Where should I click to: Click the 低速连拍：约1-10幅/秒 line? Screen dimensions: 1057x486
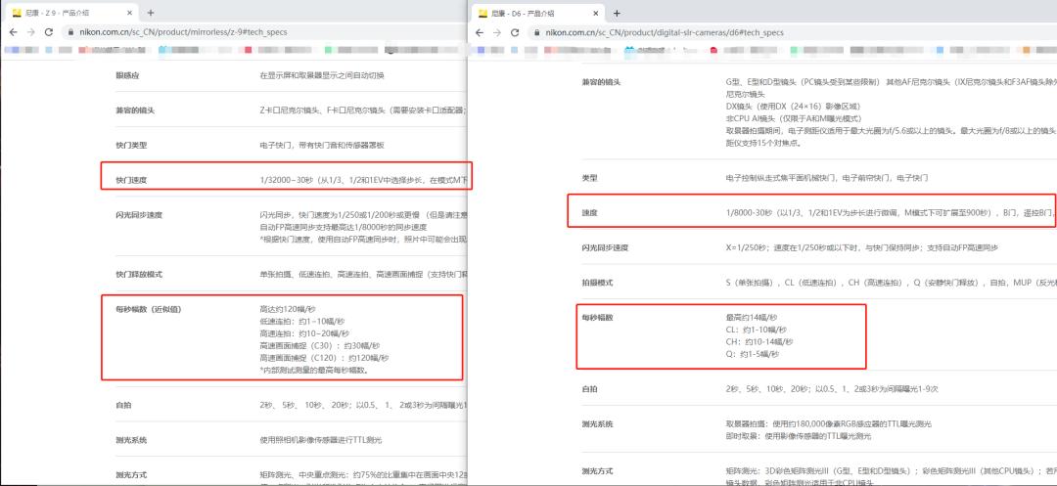click(x=301, y=322)
